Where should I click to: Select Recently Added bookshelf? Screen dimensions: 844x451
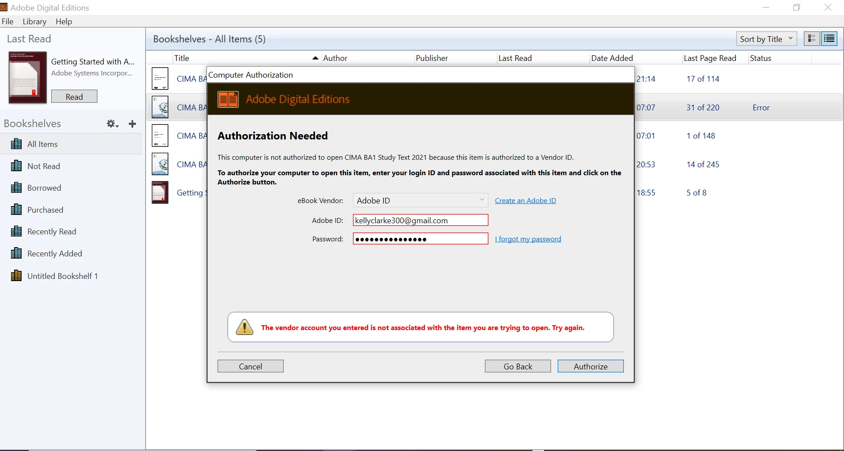click(71, 253)
